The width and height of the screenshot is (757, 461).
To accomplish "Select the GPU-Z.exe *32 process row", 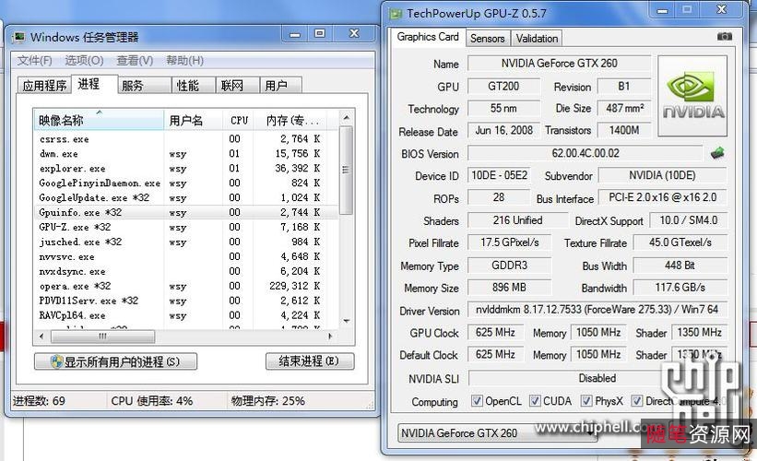I will coord(186,227).
